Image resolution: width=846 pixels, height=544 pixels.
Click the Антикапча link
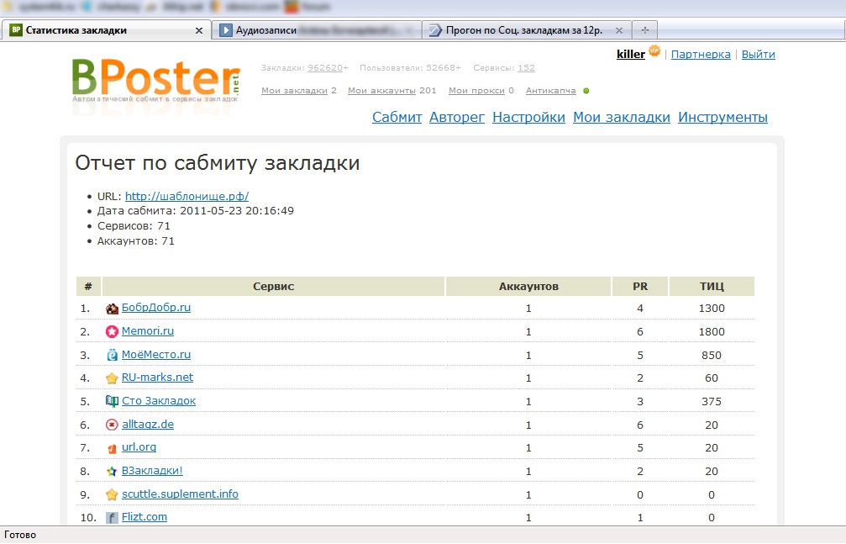click(551, 90)
